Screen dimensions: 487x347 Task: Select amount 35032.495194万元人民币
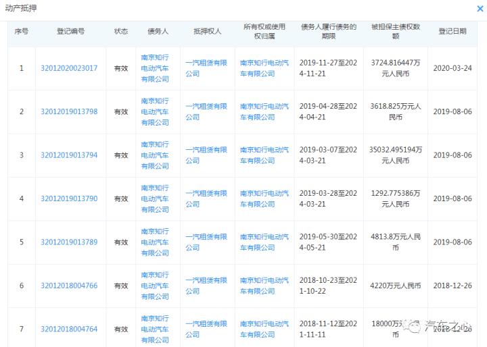(396, 155)
